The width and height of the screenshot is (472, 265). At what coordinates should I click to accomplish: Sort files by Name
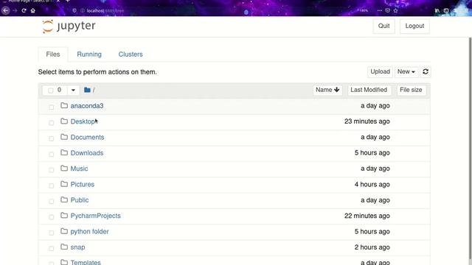(x=327, y=90)
